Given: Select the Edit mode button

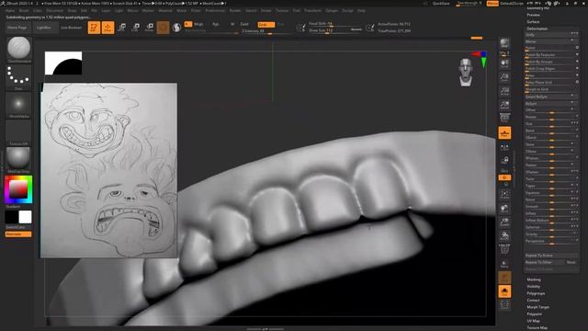Looking at the screenshot, I should pos(94,28).
